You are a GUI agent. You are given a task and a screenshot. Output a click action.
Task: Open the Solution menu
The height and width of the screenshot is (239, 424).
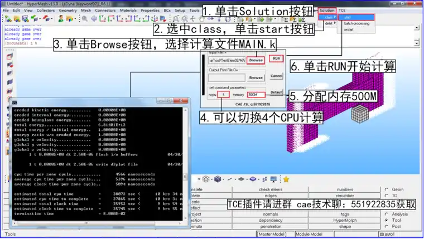327,10
